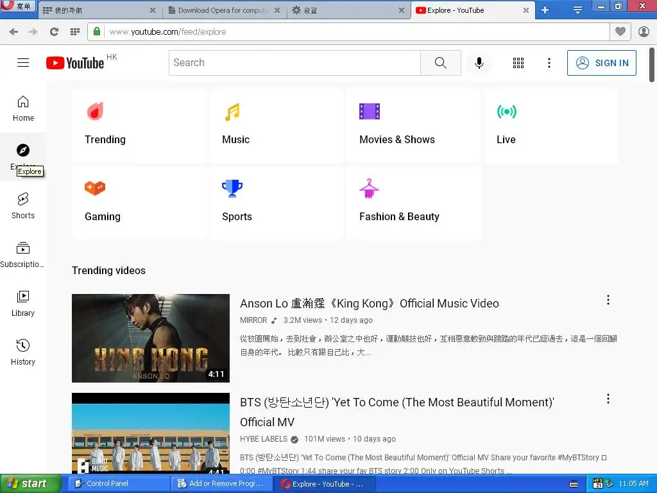The image size is (657, 493).
Task: Open the Anson Lo King Kong thumbnail
Action: (x=151, y=338)
